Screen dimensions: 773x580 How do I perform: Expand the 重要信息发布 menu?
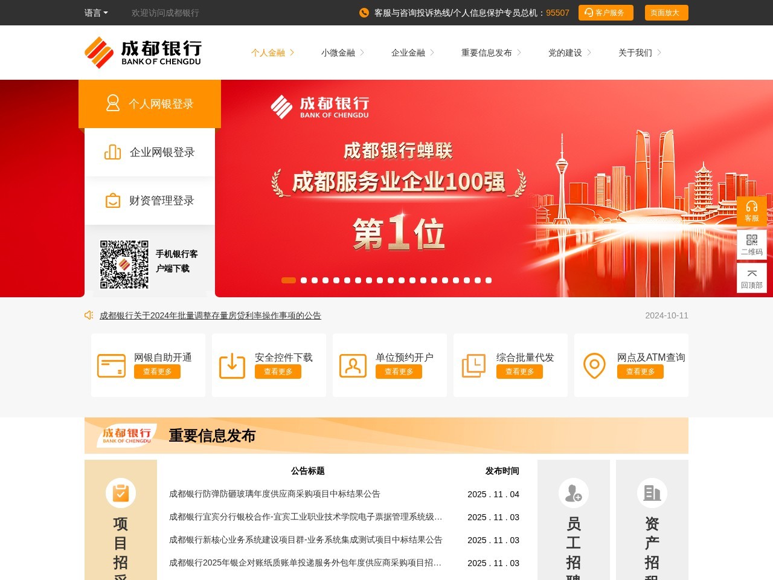click(491, 53)
